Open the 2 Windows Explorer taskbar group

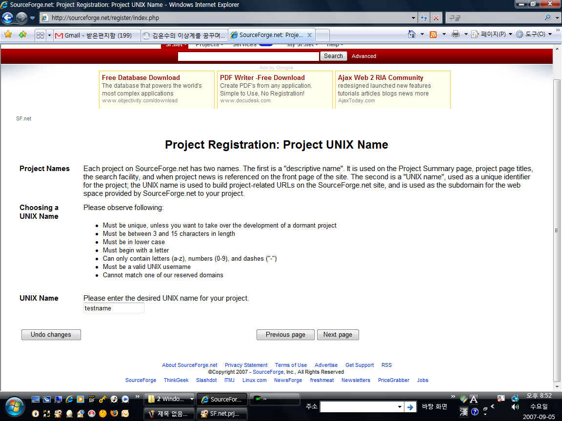pyautogui.click(x=170, y=399)
